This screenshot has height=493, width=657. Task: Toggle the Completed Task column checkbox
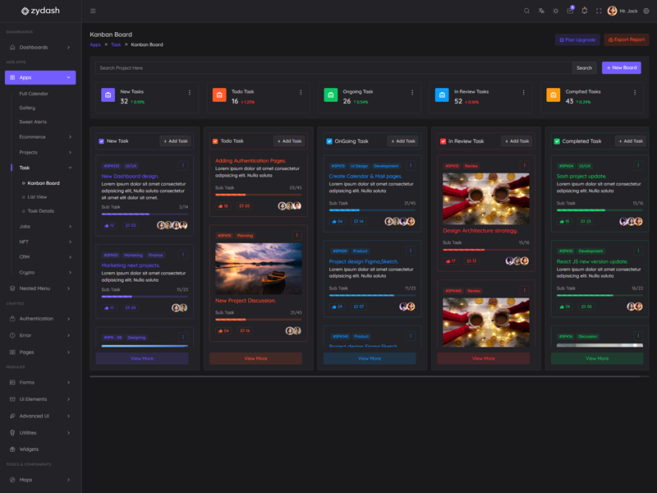[x=557, y=141]
